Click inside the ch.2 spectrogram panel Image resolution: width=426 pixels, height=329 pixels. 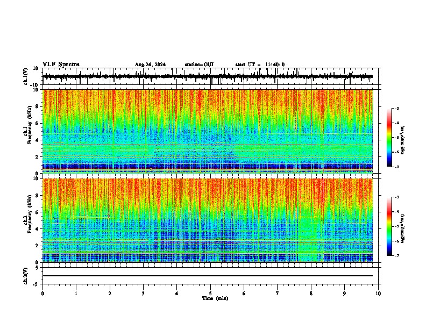(x=208, y=220)
